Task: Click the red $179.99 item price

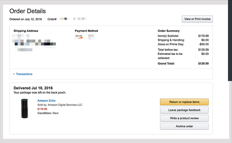Action: tap(42, 109)
